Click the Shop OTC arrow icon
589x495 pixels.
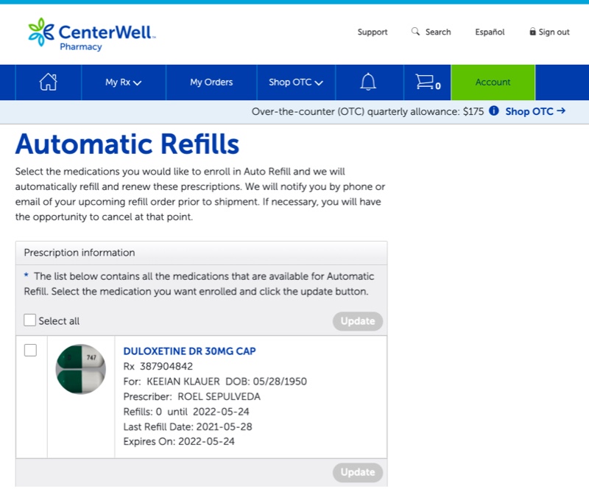[561, 111]
